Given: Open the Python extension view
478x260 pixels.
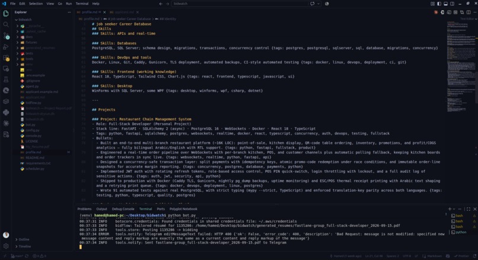Looking at the screenshot, I should 6,113.
